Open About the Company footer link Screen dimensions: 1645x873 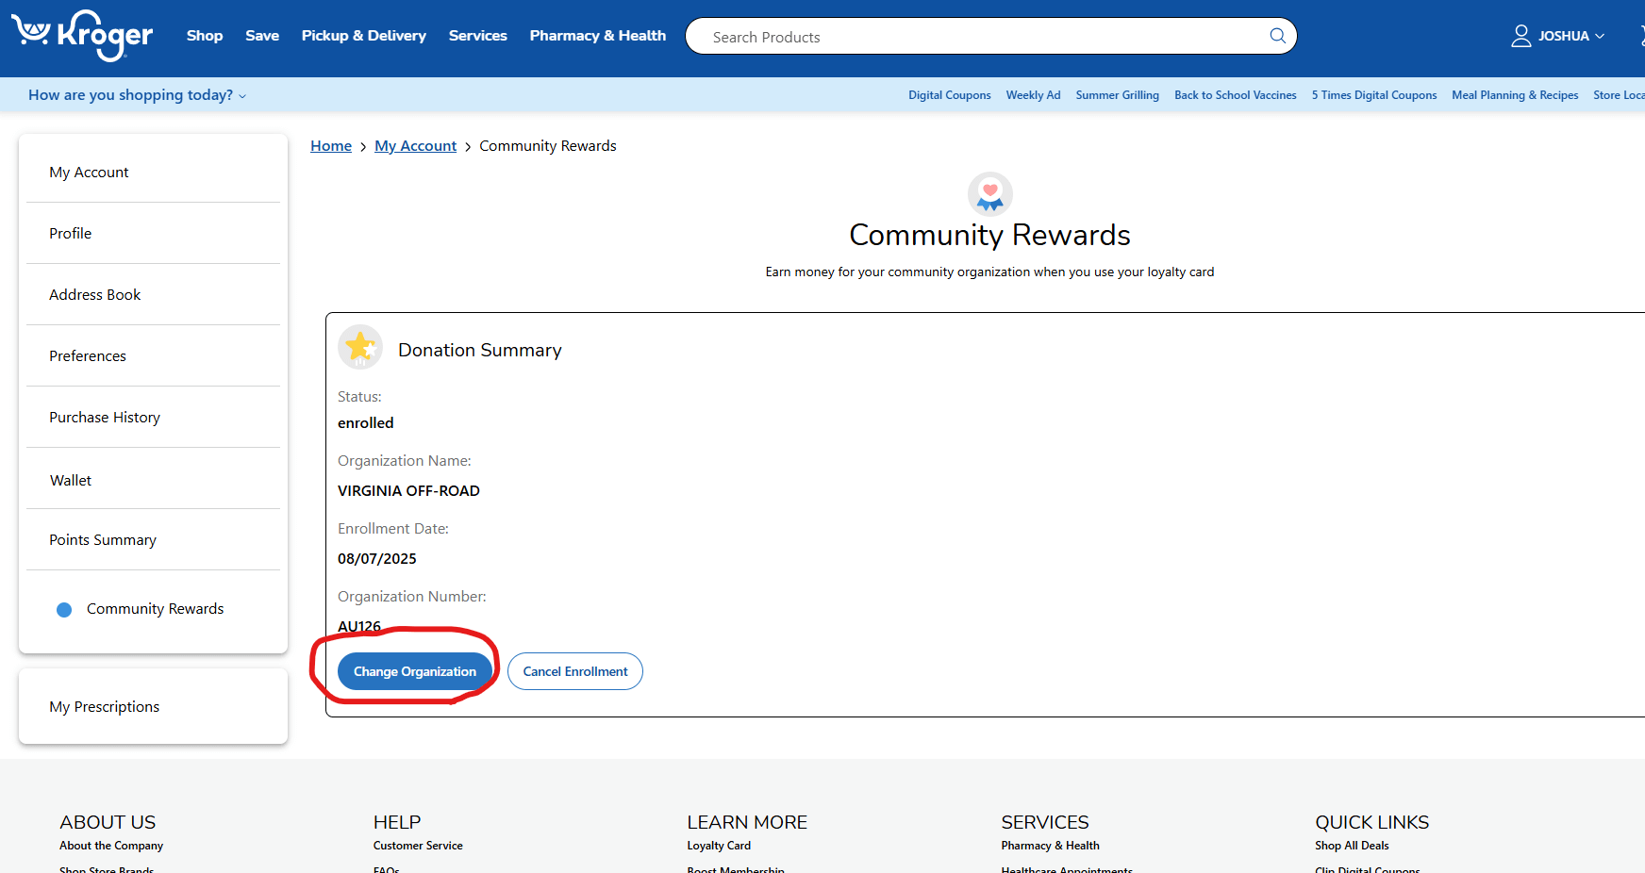click(x=111, y=846)
